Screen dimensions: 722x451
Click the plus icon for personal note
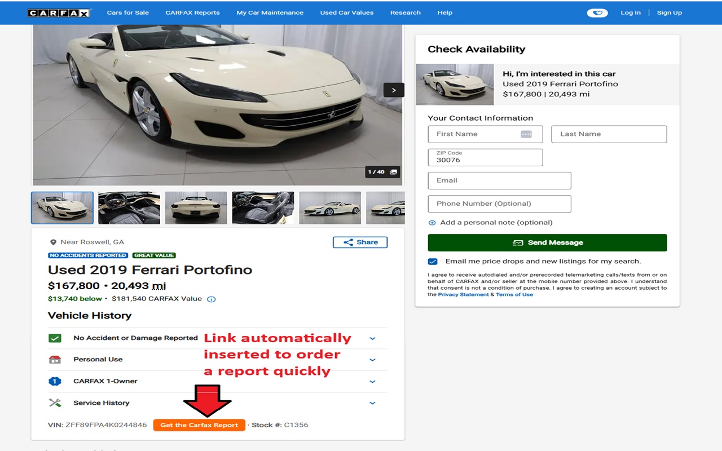(432, 223)
